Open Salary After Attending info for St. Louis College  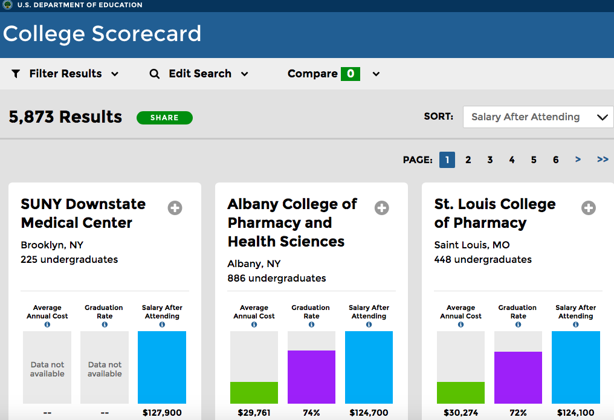tap(575, 325)
